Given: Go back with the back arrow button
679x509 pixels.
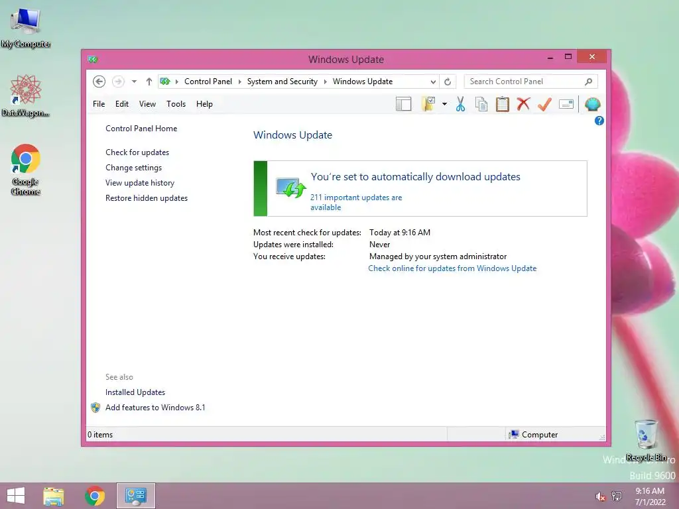Looking at the screenshot, I should point(99,82).
